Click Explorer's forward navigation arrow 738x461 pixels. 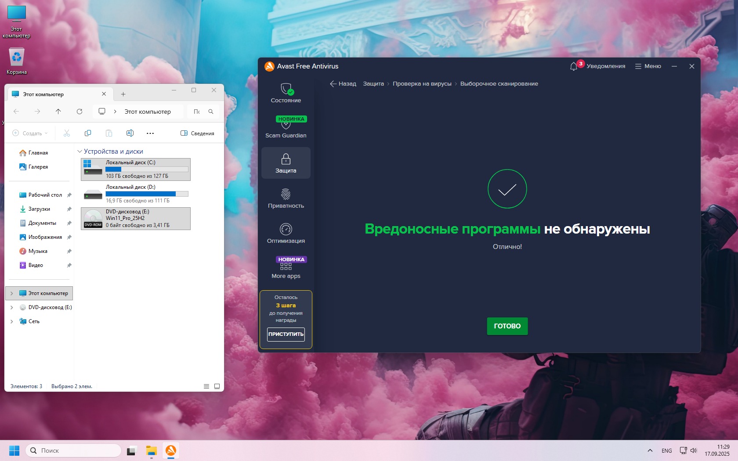click(x=37, y=112)
